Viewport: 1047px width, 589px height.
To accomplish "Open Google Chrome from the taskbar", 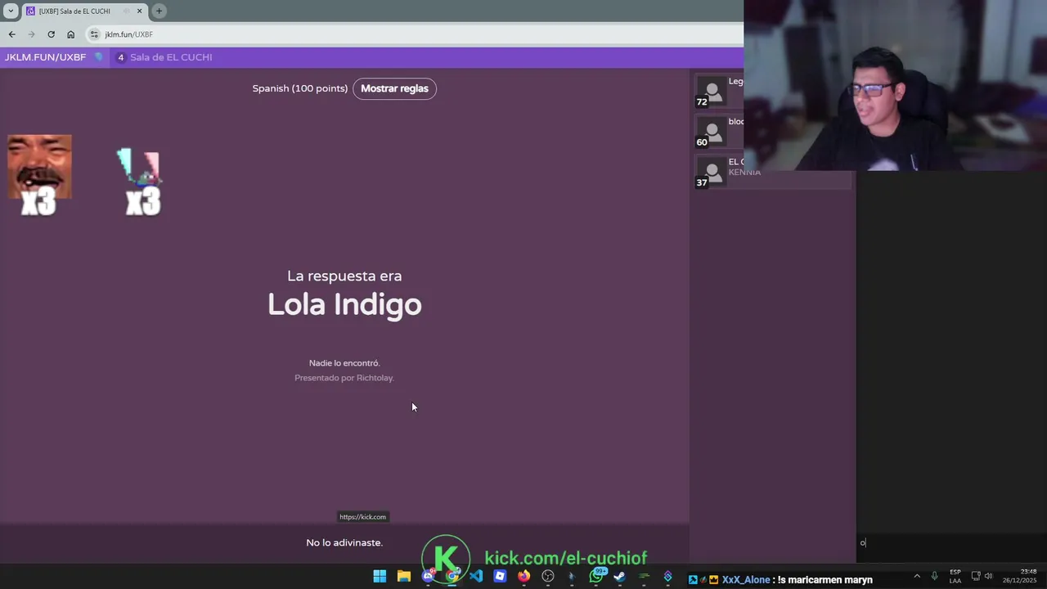I will point(452,577).
